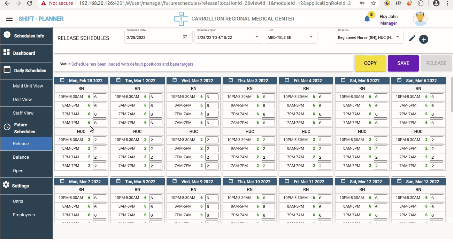Click the Employees item under Settings

24,215
